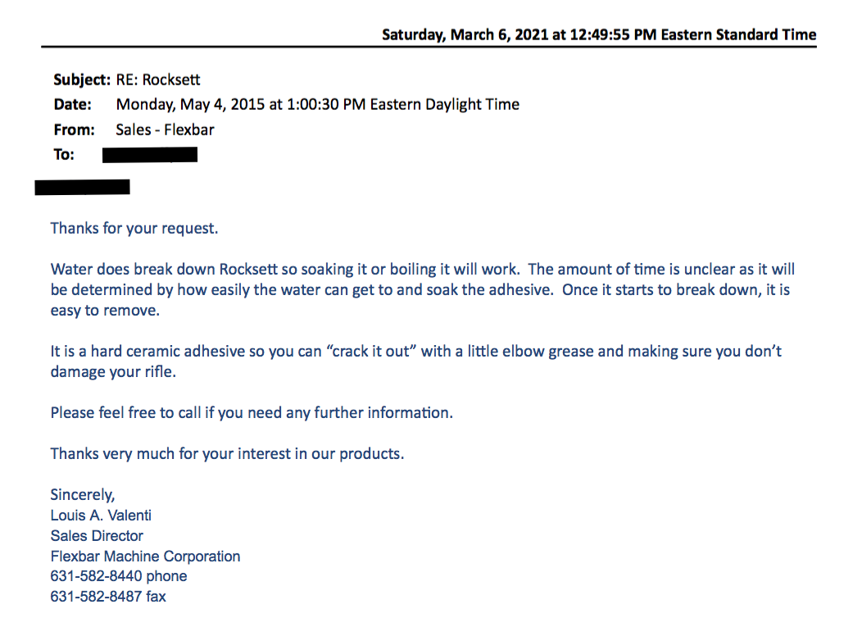Click the subject text RE: Rocksett
Image resolution: width=853 pixels, height=618 pixels.
(158, 80)
